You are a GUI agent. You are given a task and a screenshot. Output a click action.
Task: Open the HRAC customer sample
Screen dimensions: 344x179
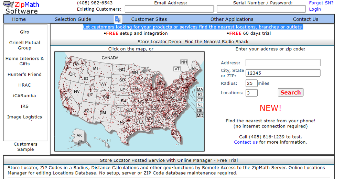pos(24,85)
